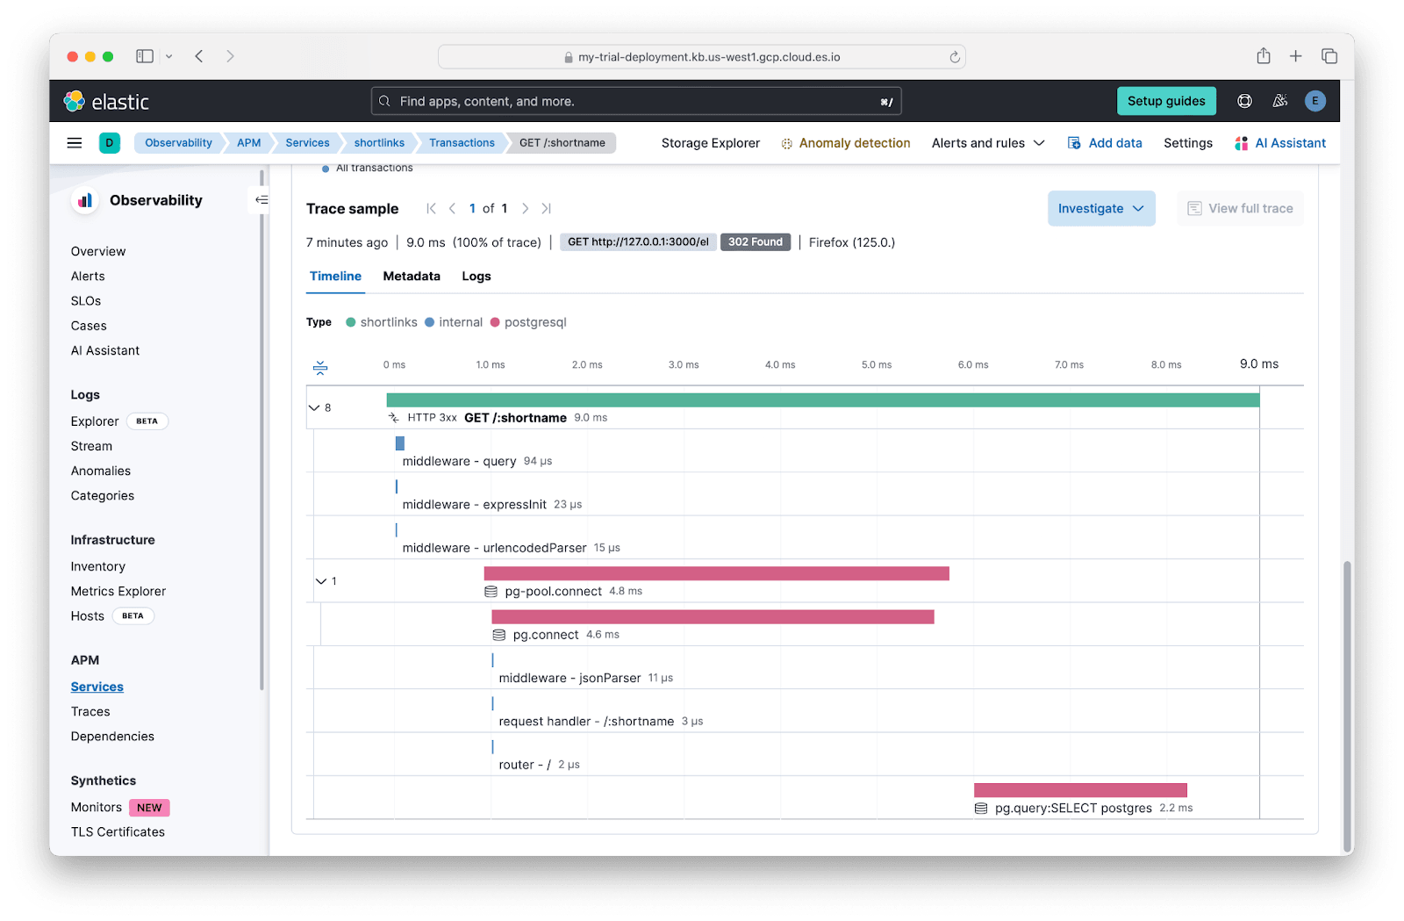Open the help menu lifebuoy icon
Image resolution: width=1404 pixels, height=921 pixels.
1244,101
